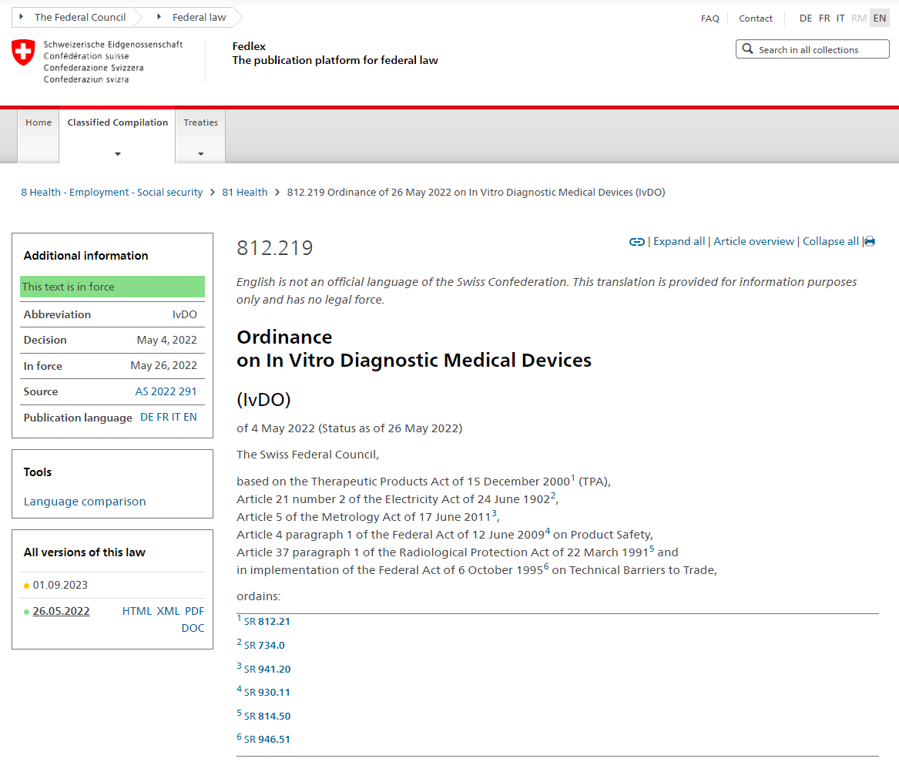
Task: Click the Swiss coat of arms logo
Action: click(23, 52)
